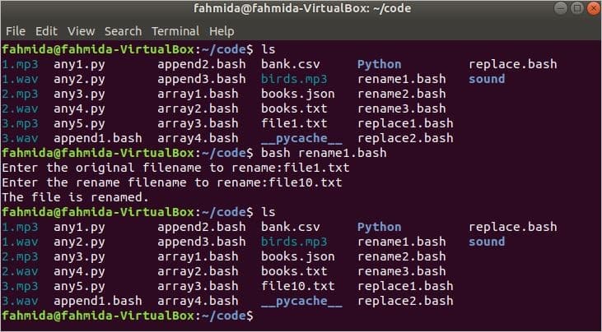Minimize the terminal window
The image size is (602, 332).
click(x=561, y=8)
